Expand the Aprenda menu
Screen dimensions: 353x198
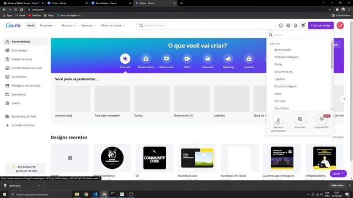click(x=88, y=25)
